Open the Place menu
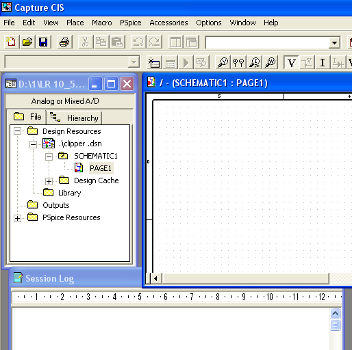This screenshot has width=352, height=350. 75,23
